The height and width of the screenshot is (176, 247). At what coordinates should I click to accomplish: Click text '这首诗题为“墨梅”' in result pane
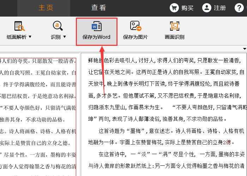pos(122,131)
